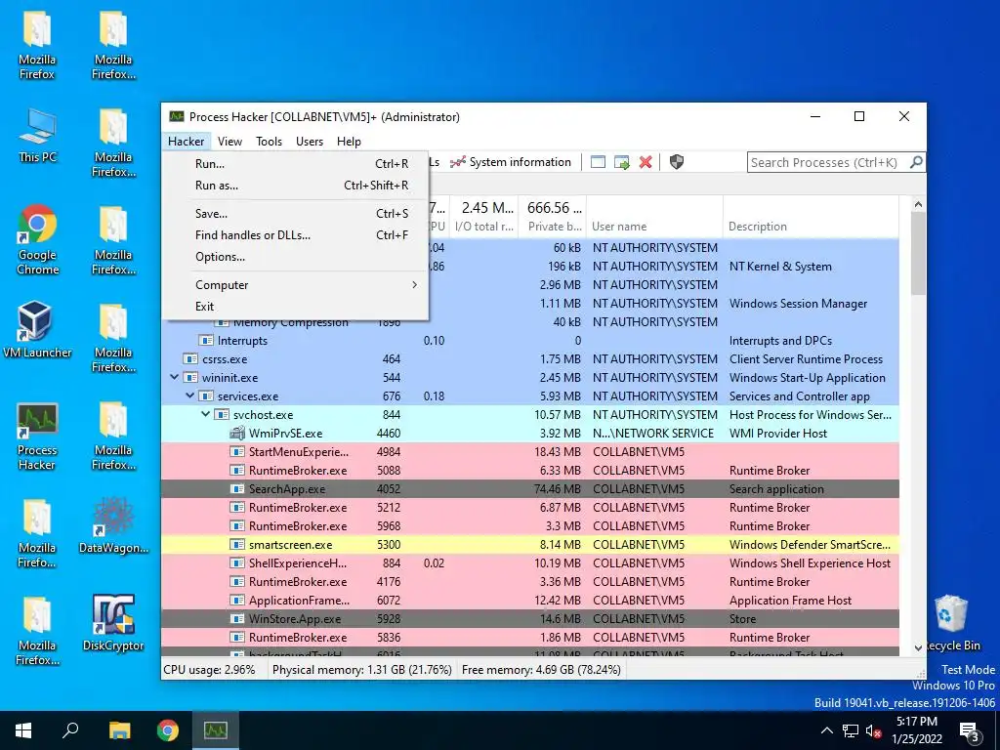Select the Recycle Bin desktop icon
This screenshot has height=750, width=1000.
[951, 624]
